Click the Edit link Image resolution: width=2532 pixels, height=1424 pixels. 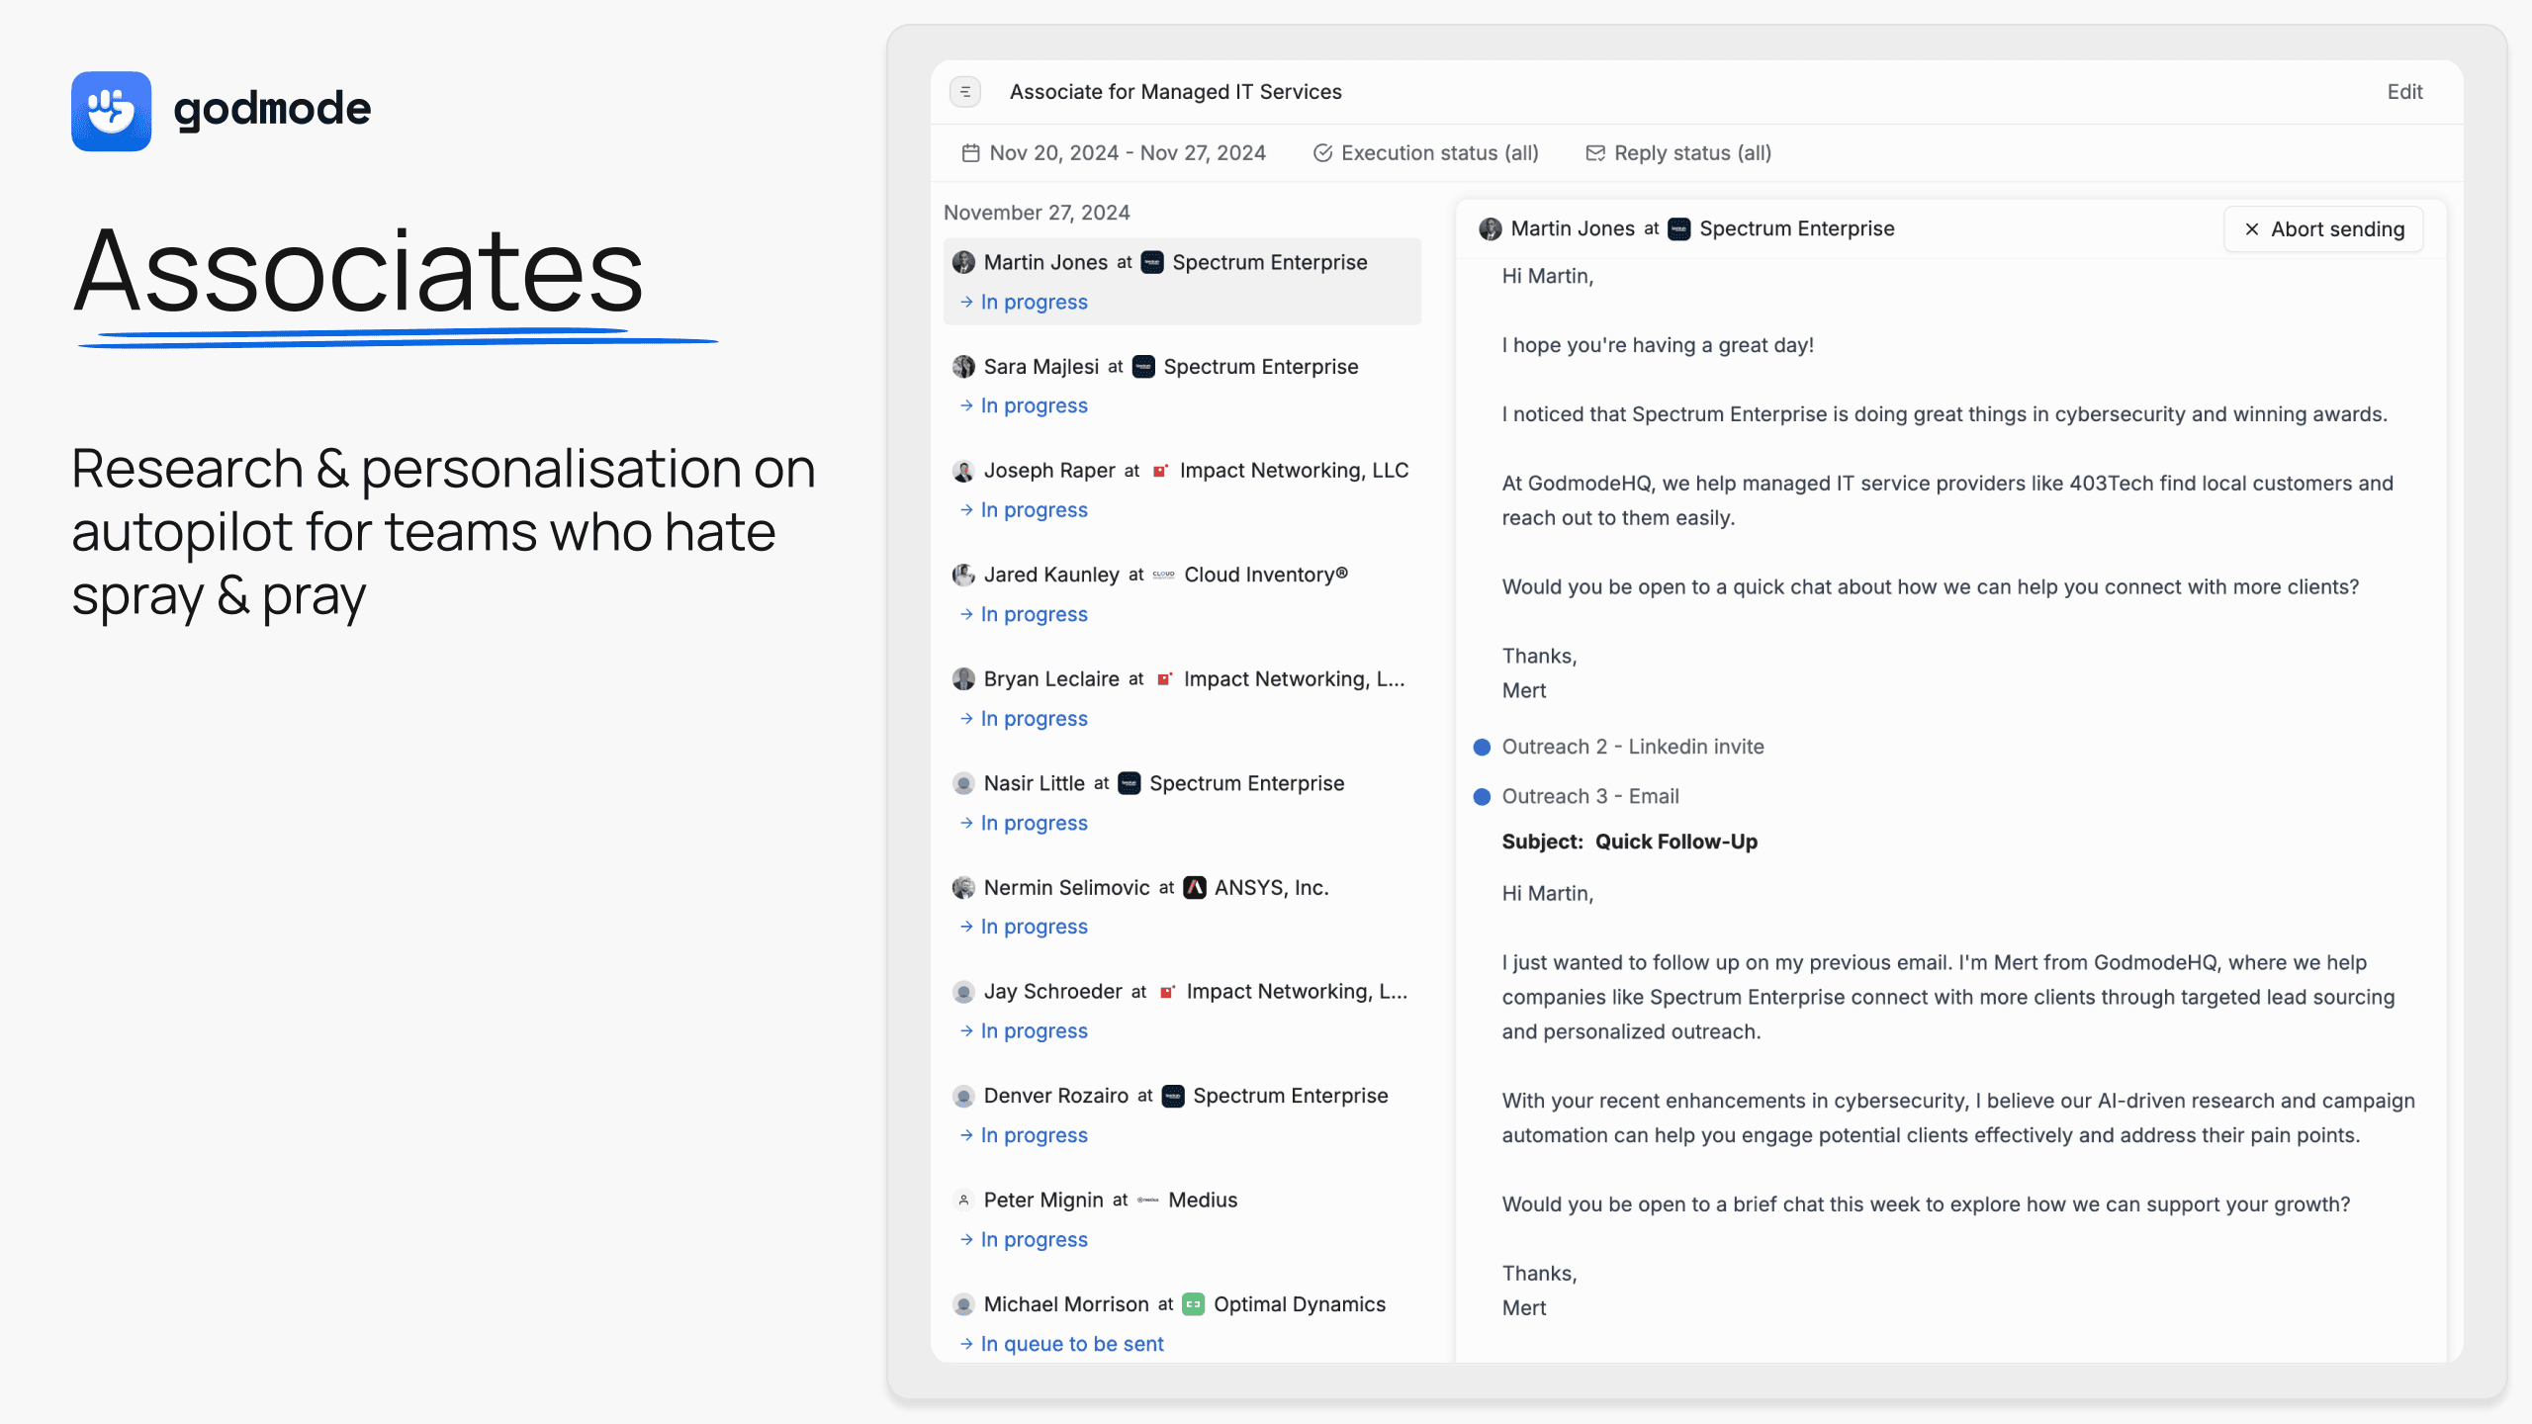point(2404,92)
